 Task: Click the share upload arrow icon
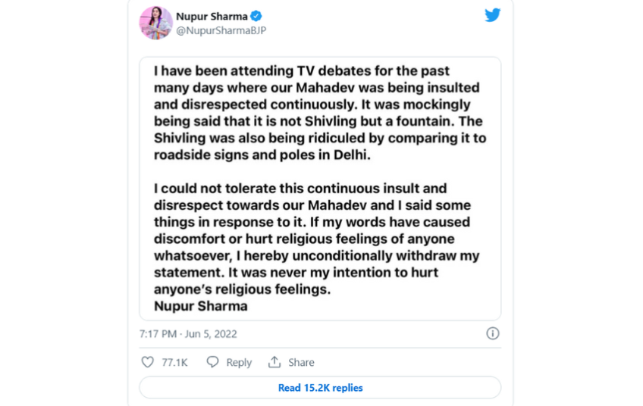click(274, 362)
